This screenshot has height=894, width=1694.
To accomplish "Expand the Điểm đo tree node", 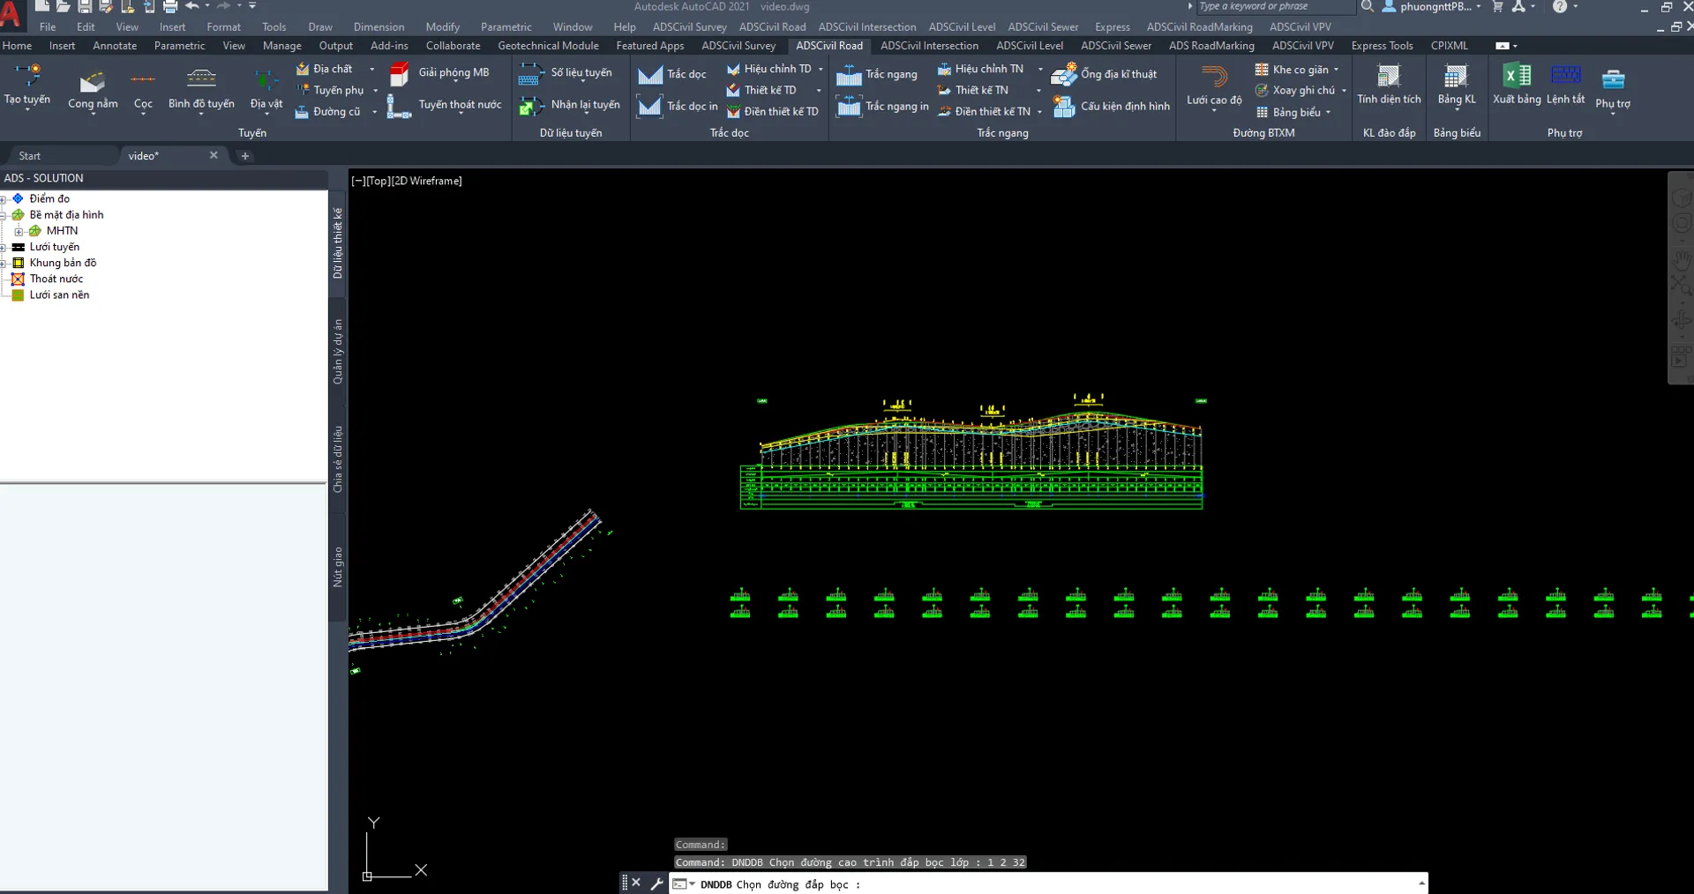I will 4,199.
